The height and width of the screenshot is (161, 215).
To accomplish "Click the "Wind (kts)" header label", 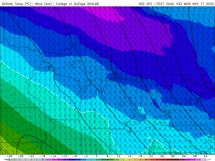I will click(x=43, y=4).
